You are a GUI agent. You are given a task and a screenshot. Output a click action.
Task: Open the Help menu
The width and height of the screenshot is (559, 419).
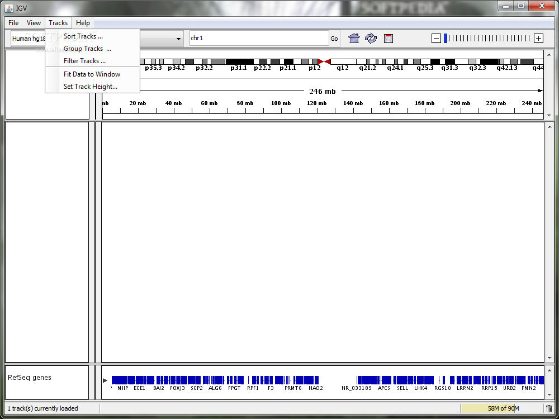(83, 23)
